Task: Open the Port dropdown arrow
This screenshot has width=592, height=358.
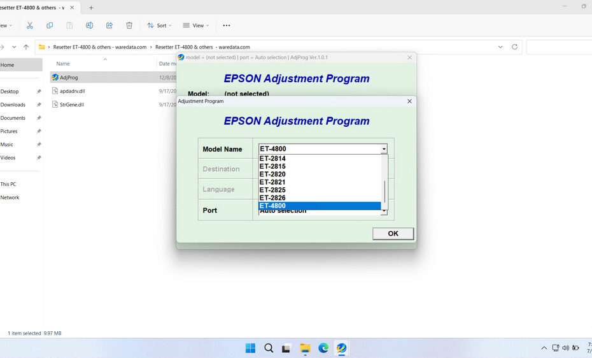Action: coord(384,212)
